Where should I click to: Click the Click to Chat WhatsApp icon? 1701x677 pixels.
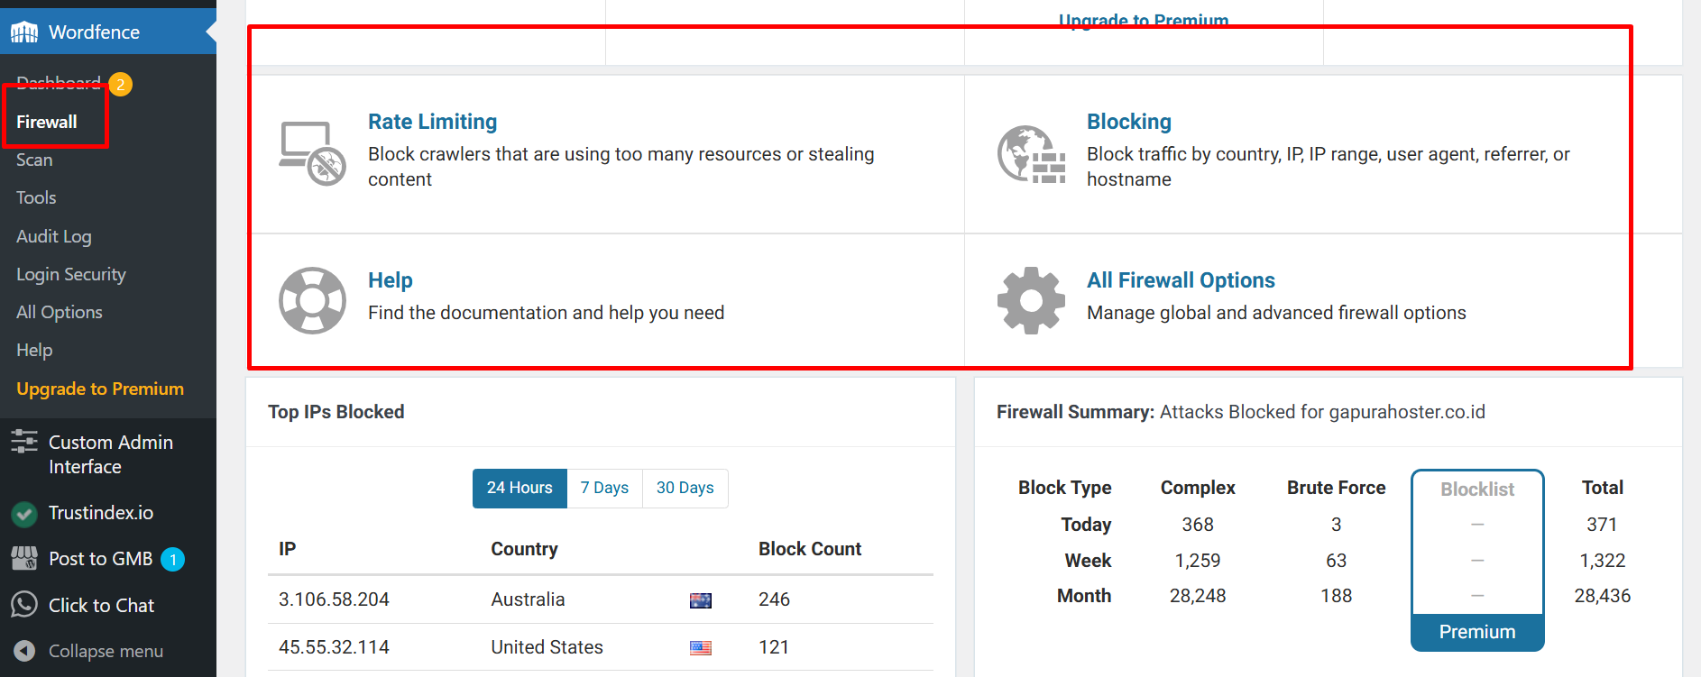point(24,605)
